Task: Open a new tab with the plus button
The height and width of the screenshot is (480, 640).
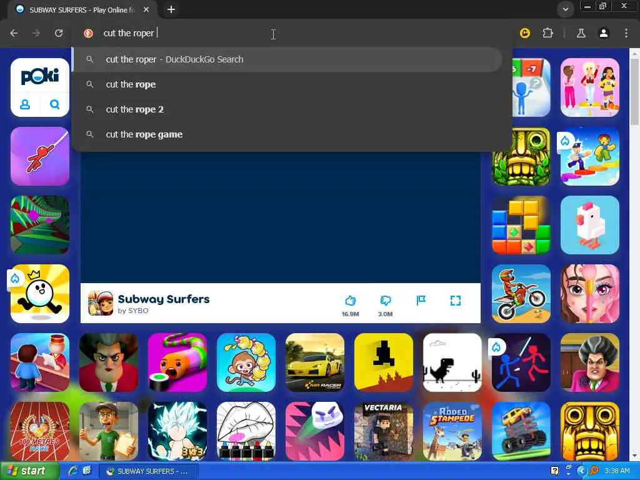Action: (x=171, y=9)
